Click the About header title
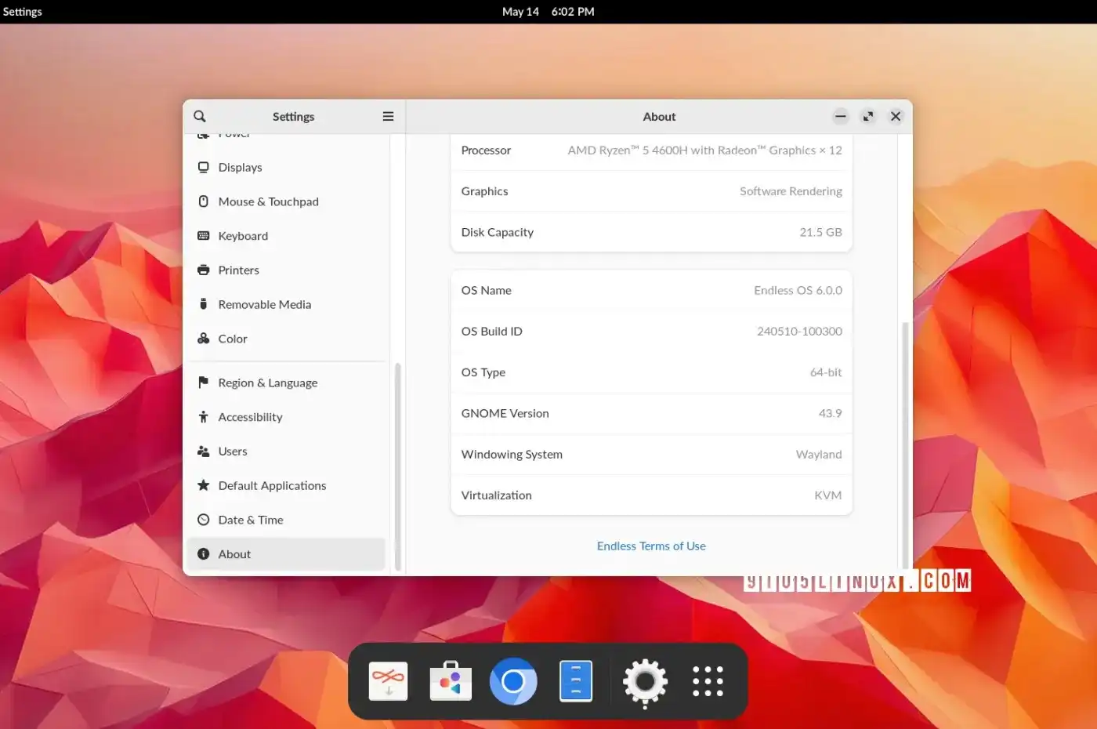1097x729 pixels. [x=659, y=116]
